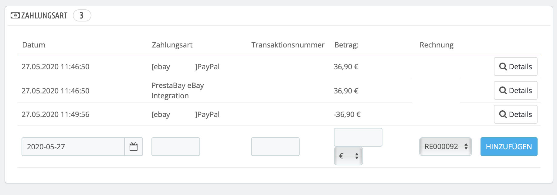Open Details for PrestaBay eBay Integration payment
The height and width of the screenshot is (195, 557).
click(x=515, y=90)
